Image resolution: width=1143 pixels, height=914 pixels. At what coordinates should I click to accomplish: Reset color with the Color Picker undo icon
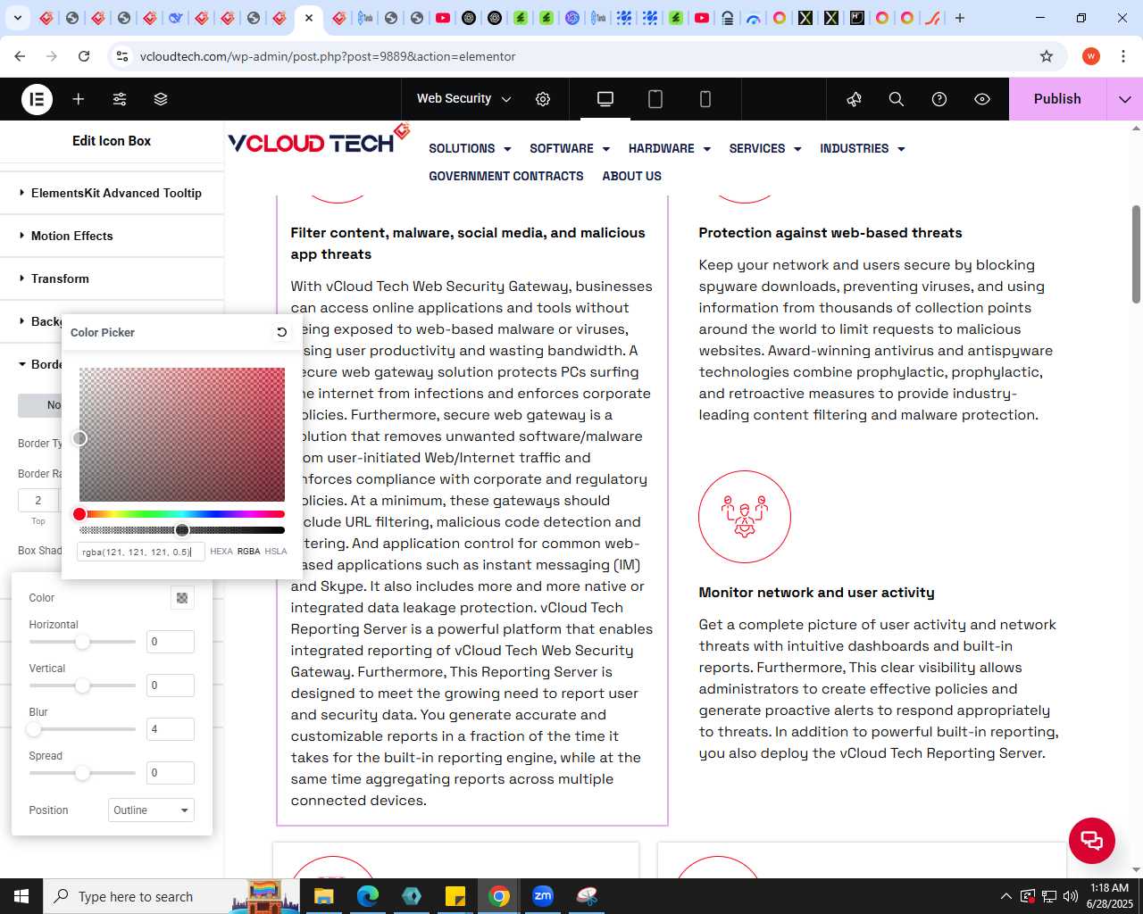pos(281,332)
